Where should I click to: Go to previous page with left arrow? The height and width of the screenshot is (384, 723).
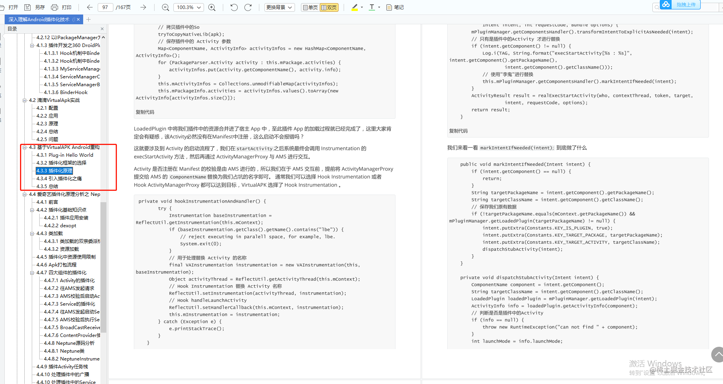click(x=90, y=7)
